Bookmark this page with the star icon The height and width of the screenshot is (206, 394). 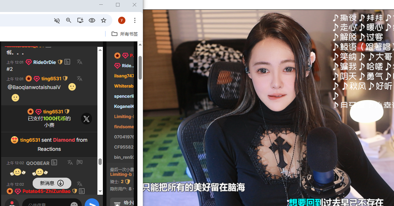click(104, 20)
